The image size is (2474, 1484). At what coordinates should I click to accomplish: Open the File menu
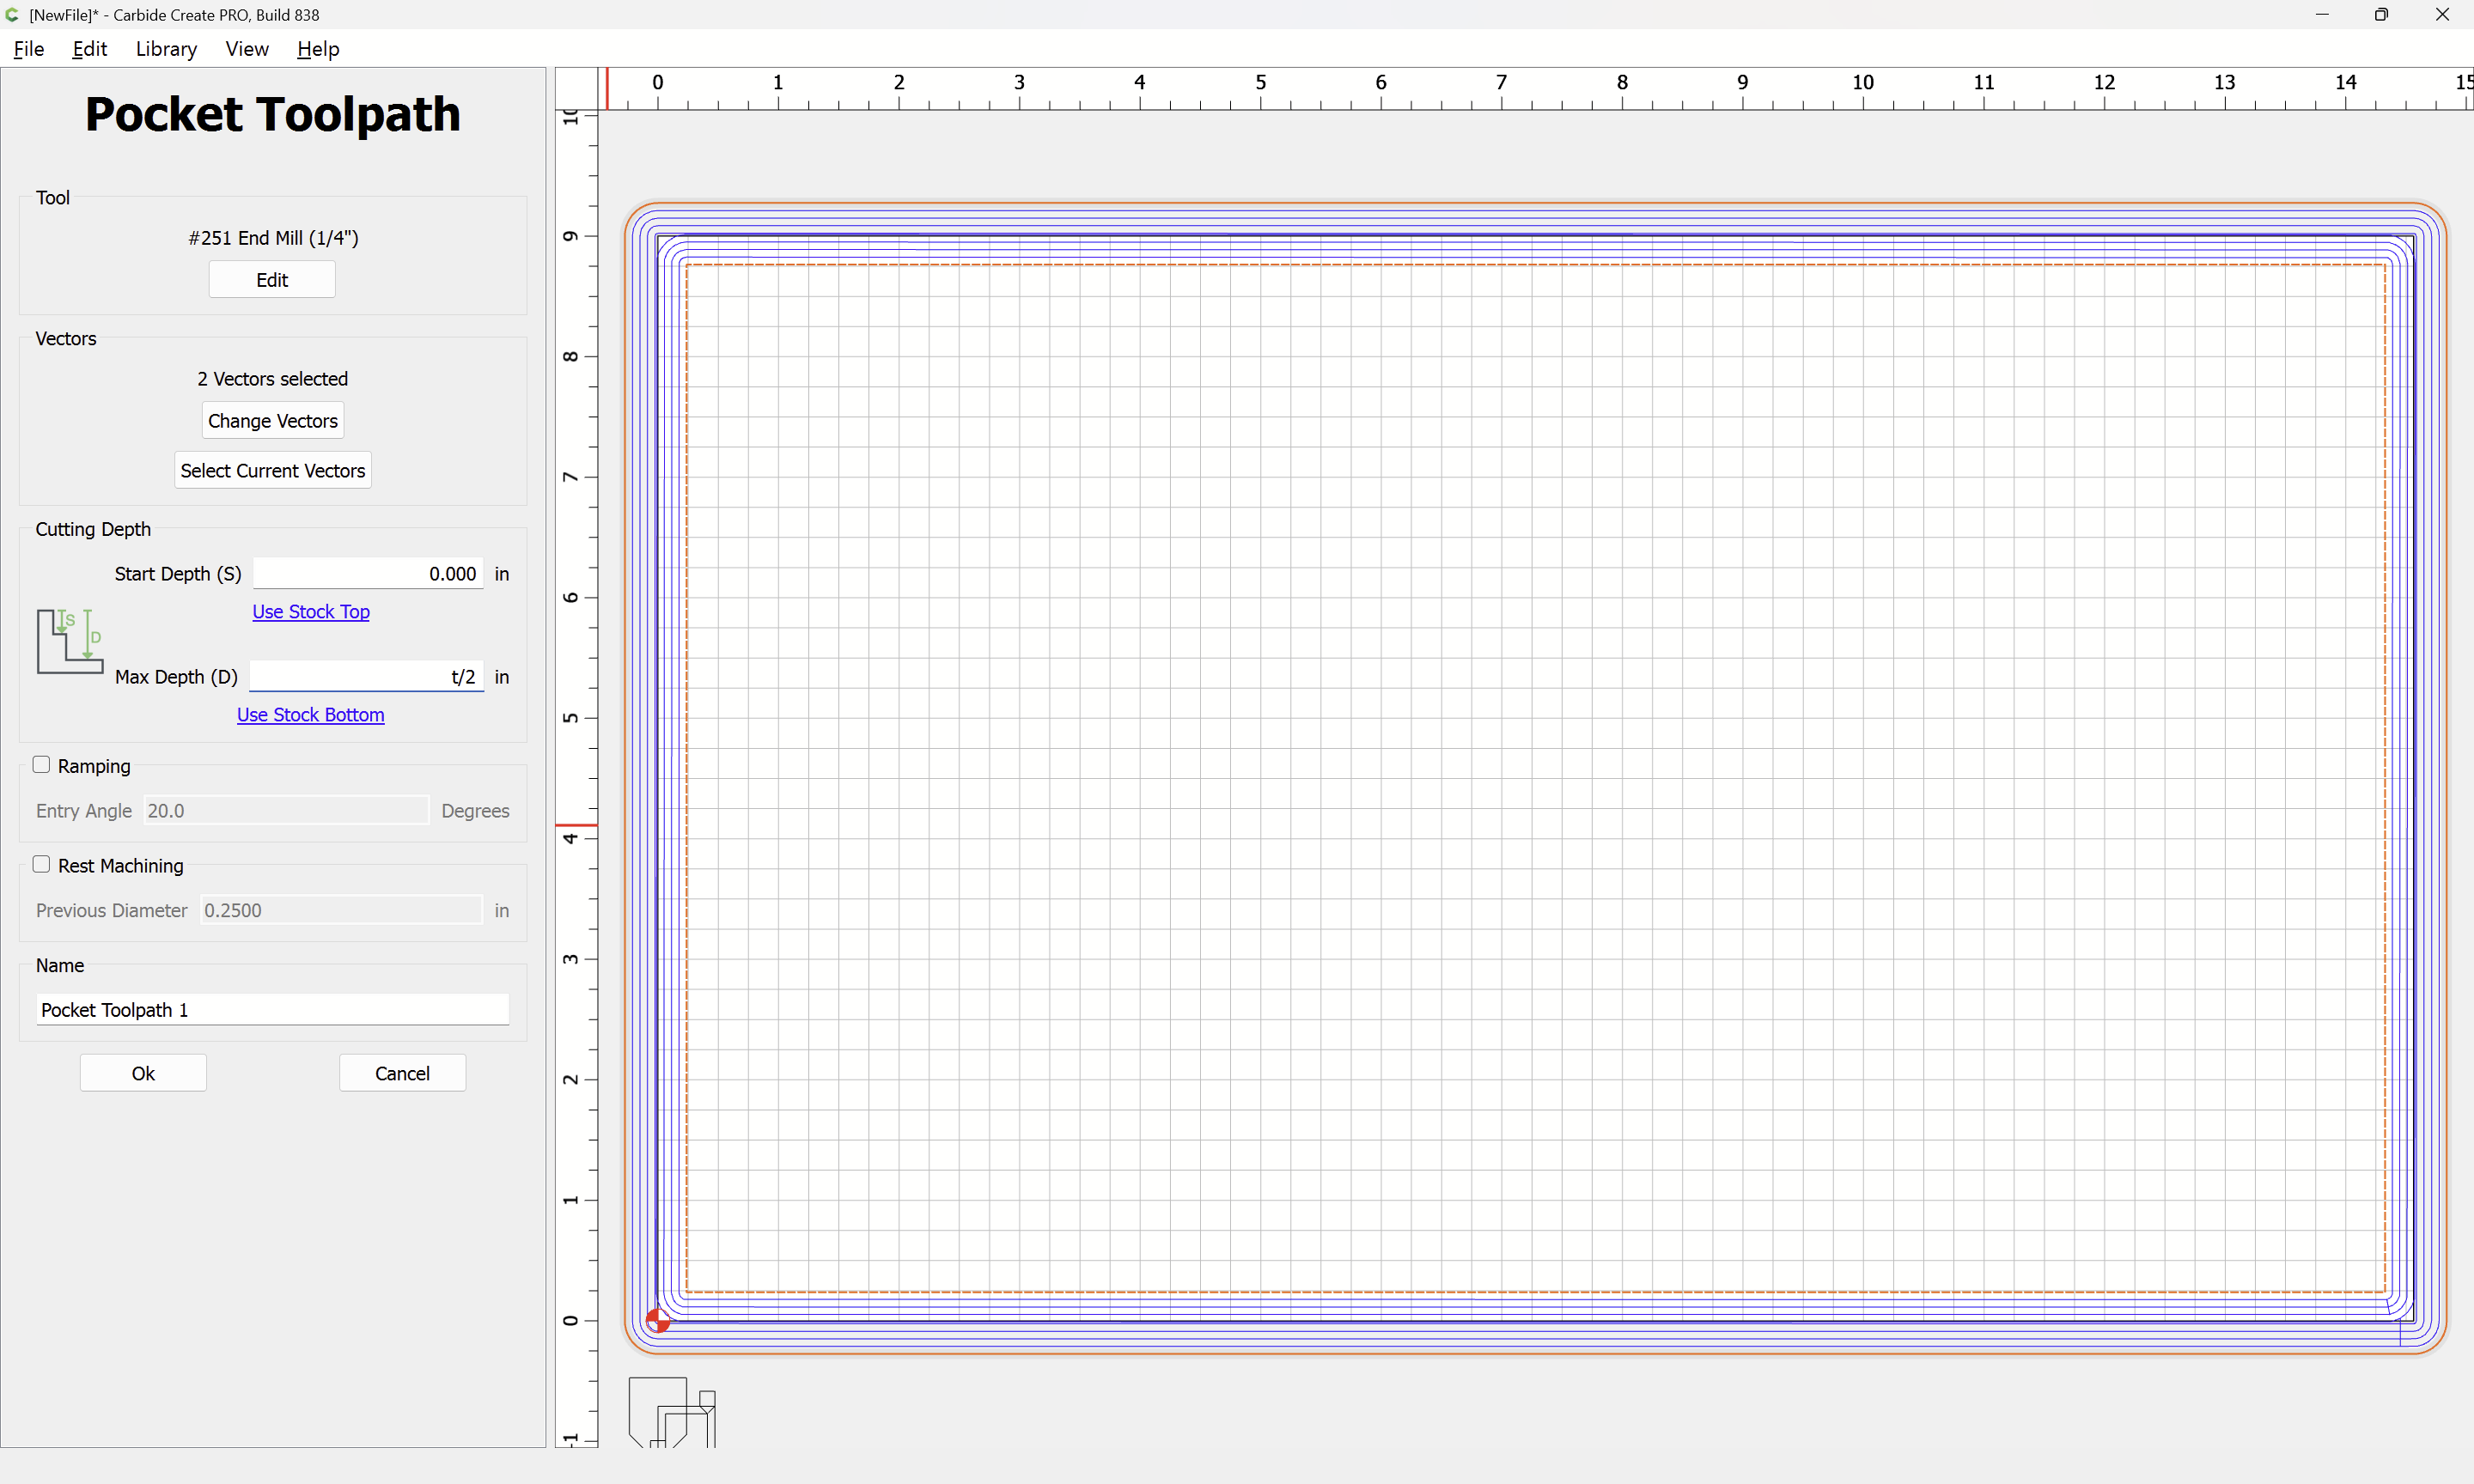28,49
